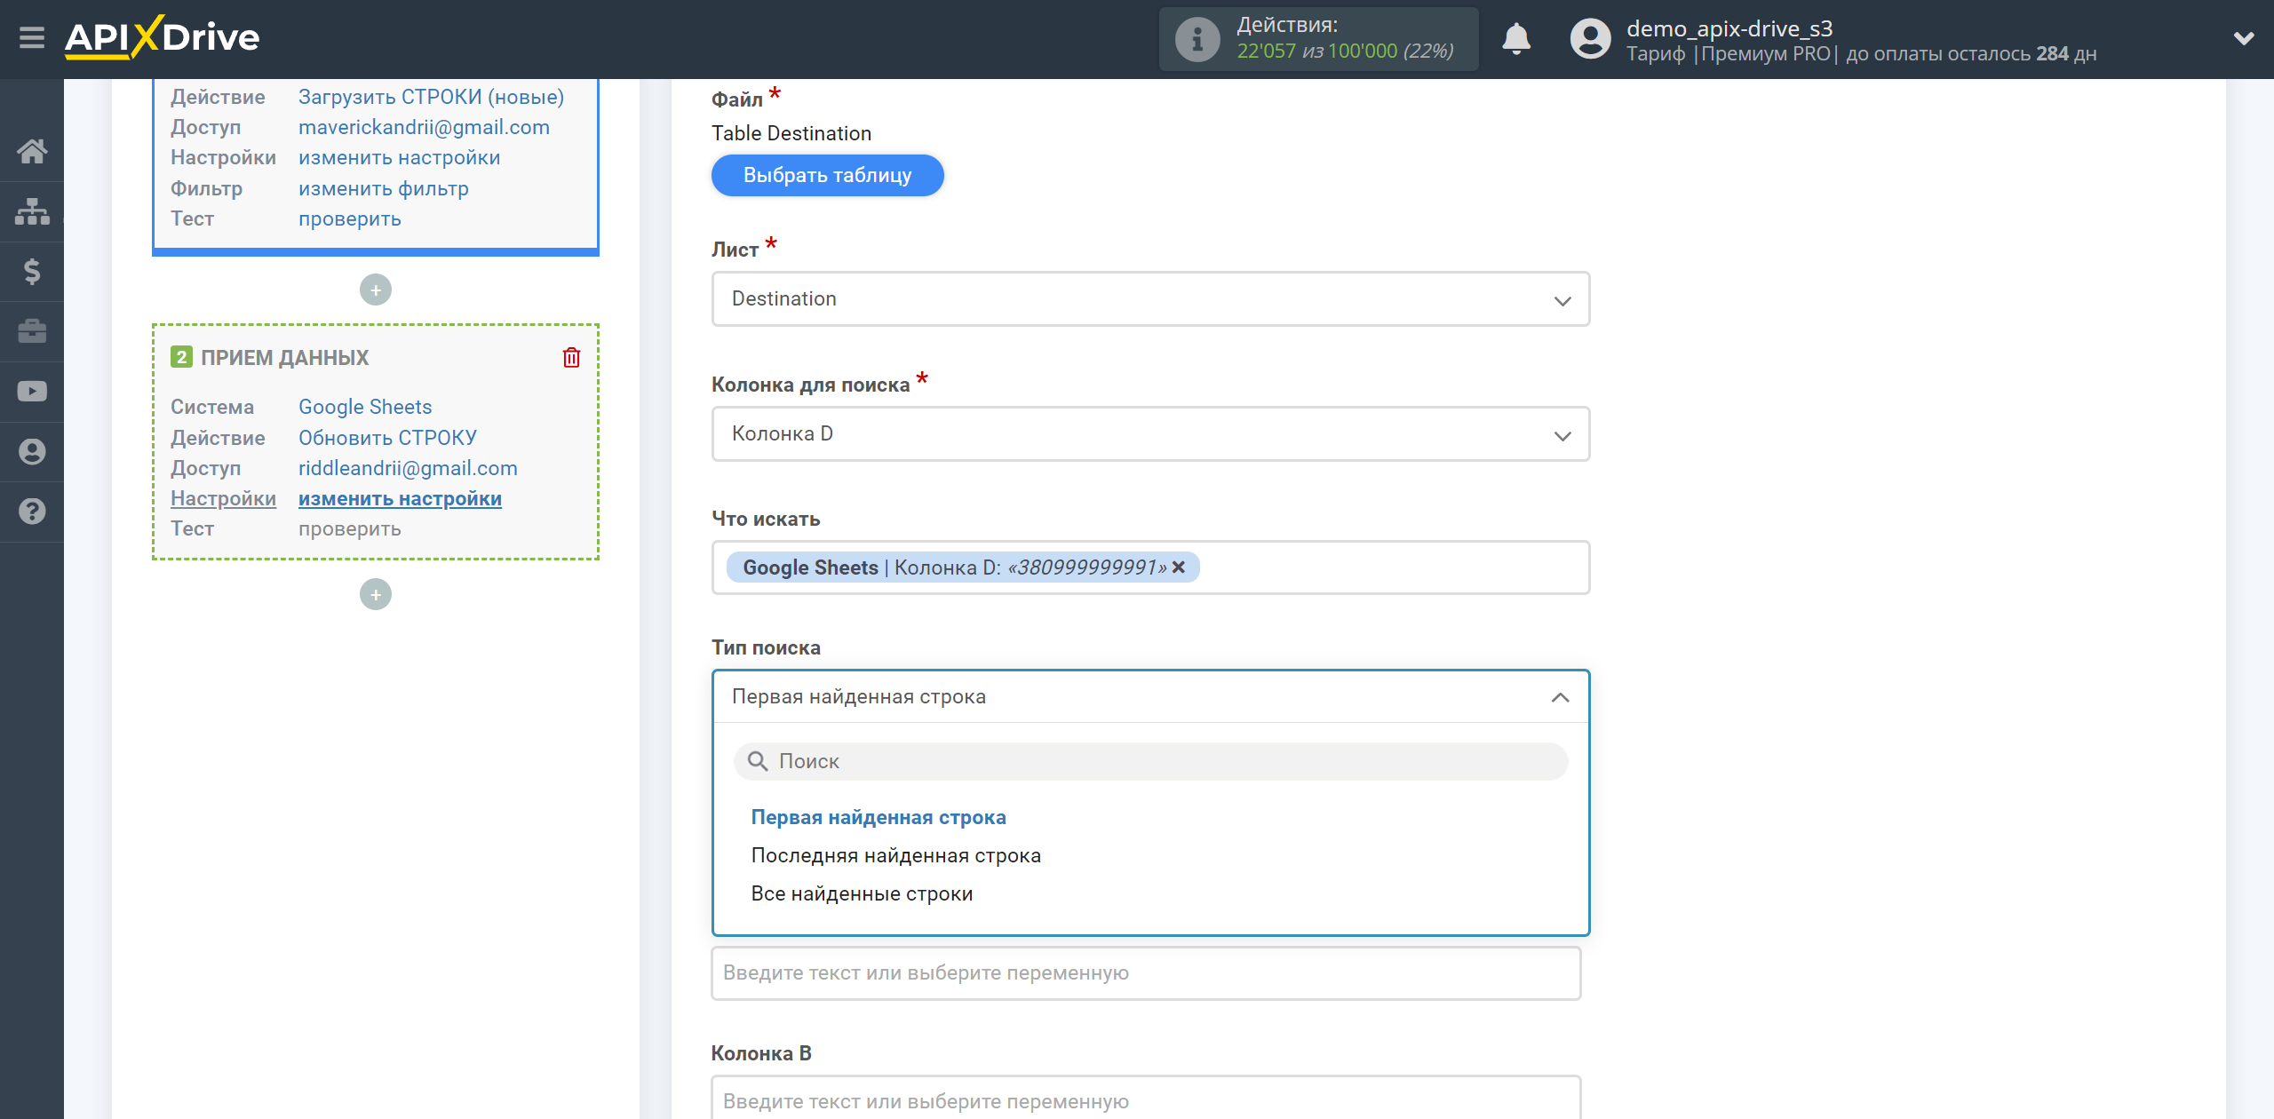Add step between source and destination blocks
Screen dimensions: 2274x1119
(x=376, y=290)
